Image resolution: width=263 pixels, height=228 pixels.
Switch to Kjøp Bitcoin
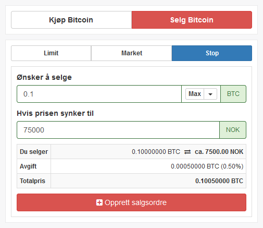coord(71,20)
